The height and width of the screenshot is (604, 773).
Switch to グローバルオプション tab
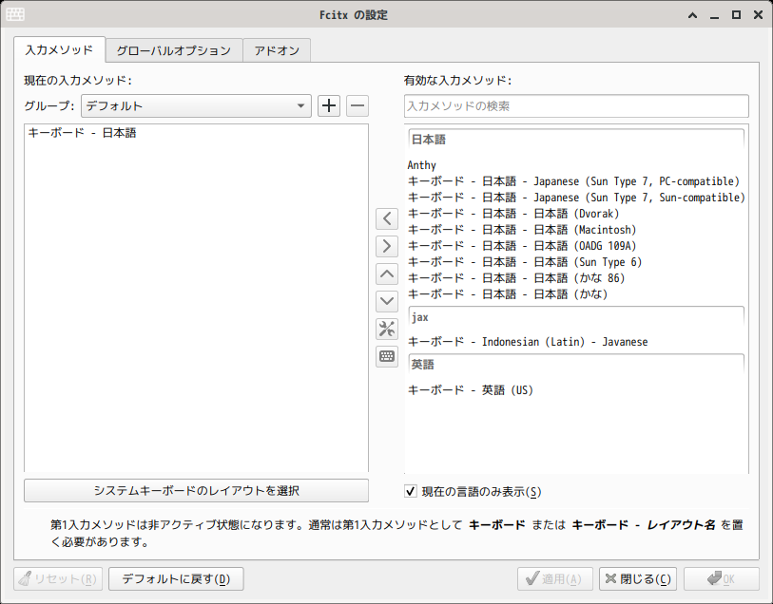tap(174, 50)
